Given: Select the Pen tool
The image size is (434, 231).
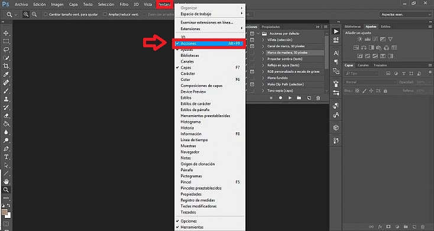Looking at the screenshot, I should pyautogui.click(x=6, y=149).
